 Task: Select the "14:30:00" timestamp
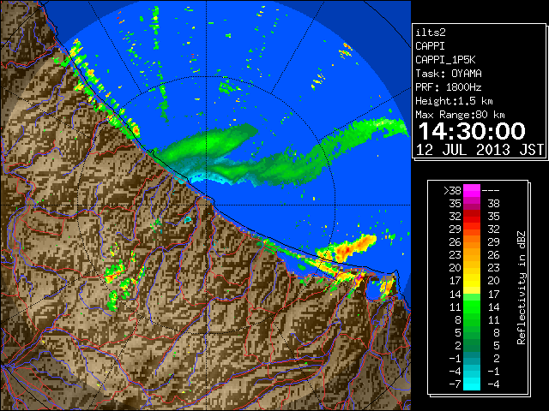[472, 131]
